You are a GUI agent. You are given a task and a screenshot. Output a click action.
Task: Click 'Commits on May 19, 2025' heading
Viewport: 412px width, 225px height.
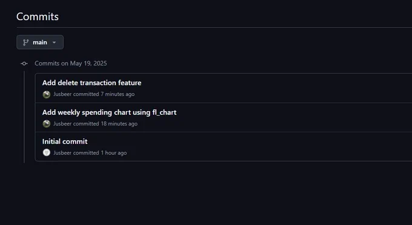coord(71,64)
